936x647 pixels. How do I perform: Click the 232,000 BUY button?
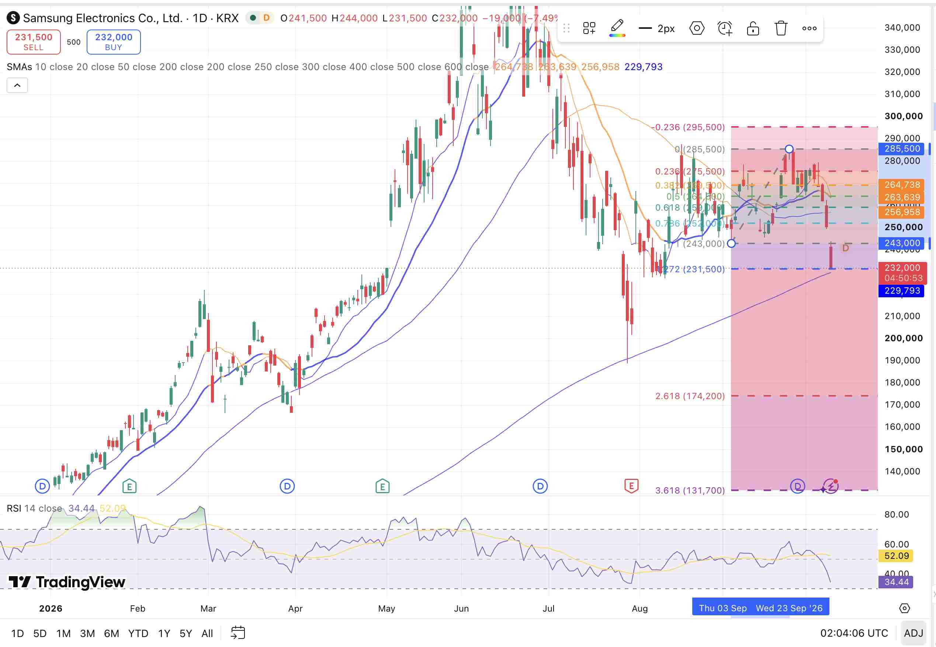click(x=114, y=42)
